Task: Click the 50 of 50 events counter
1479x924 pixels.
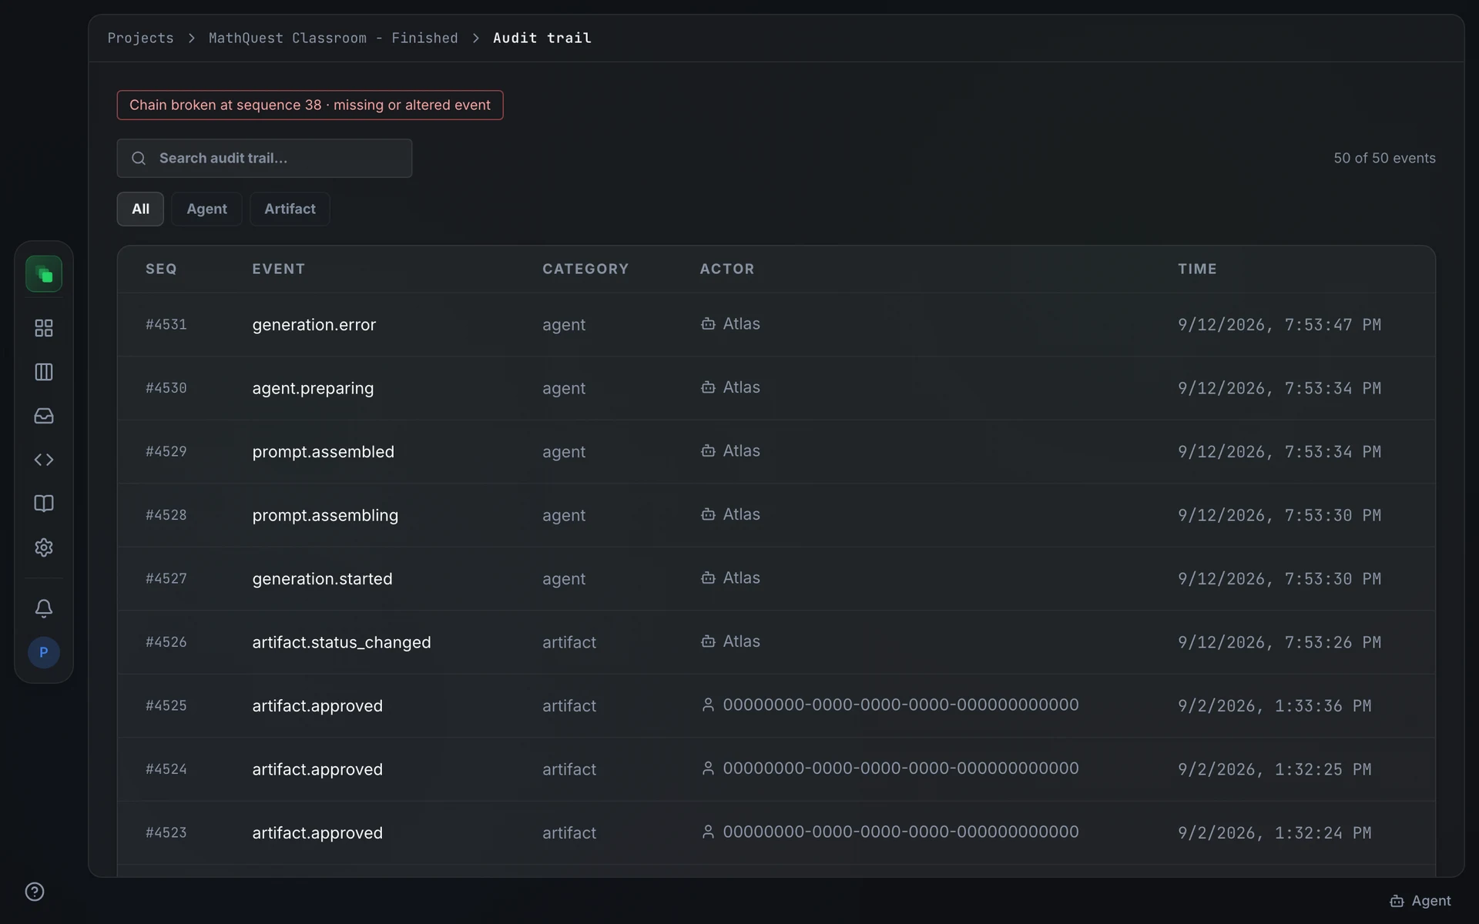Action: [1384, 158]
